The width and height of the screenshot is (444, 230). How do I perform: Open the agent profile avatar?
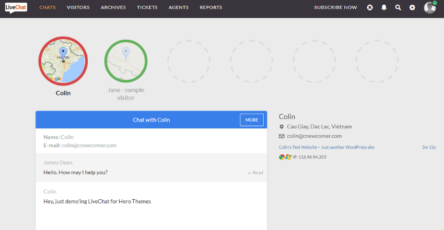tap(430, 7)
